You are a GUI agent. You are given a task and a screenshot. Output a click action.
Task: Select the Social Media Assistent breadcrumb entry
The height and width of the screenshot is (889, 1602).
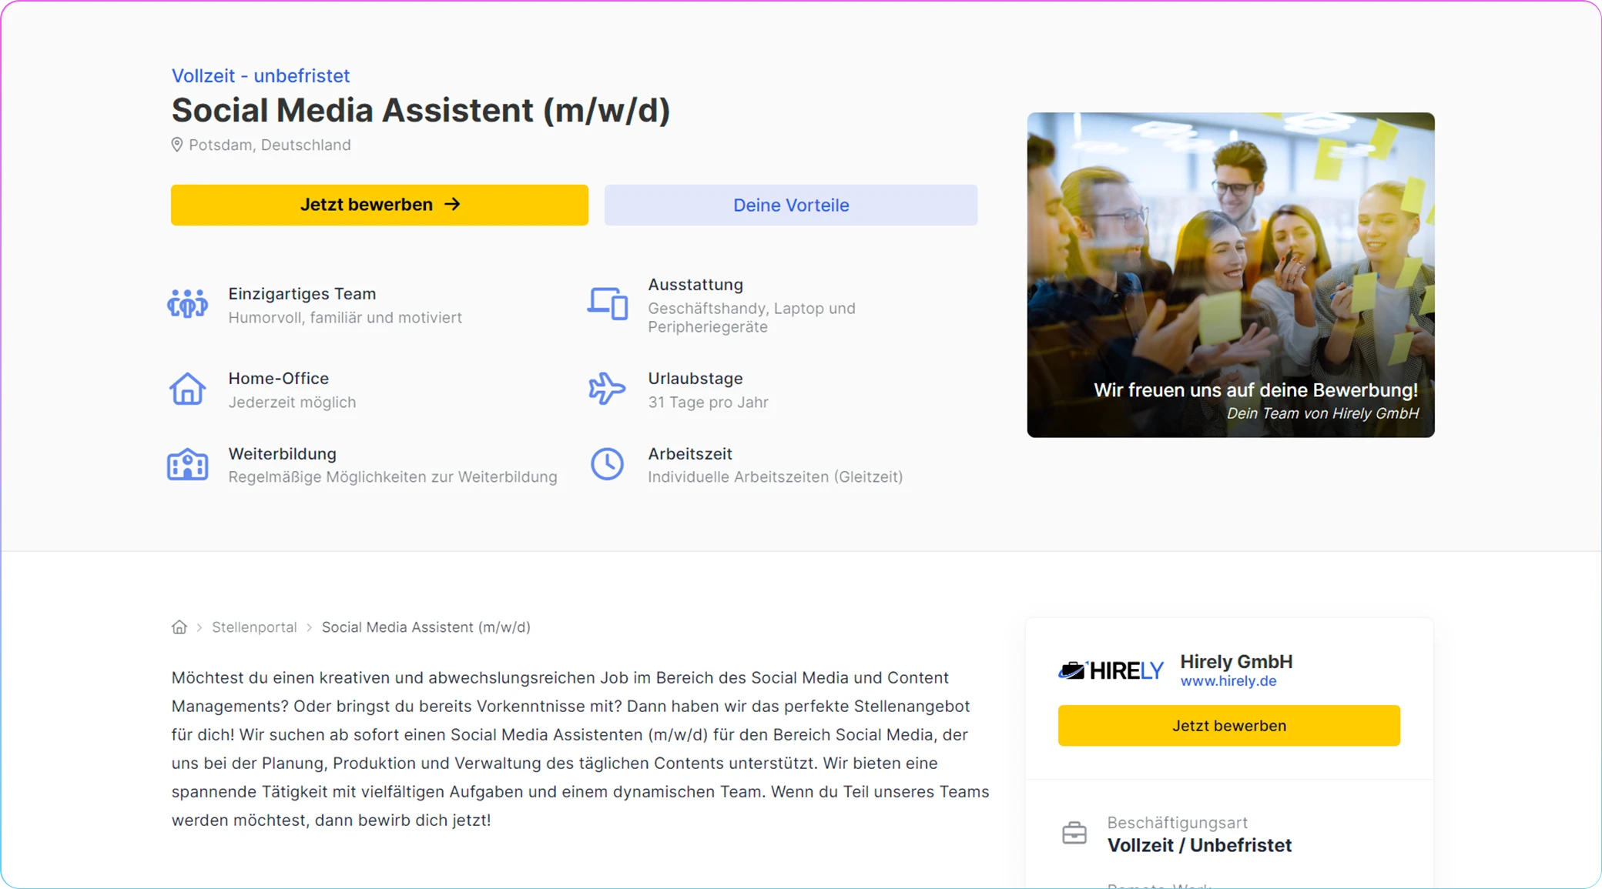(x=426, y=627)
